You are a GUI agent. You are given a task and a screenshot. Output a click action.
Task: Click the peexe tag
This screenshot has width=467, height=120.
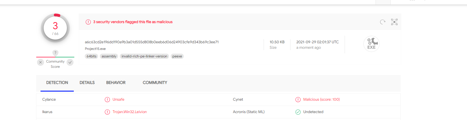pos(177,56)
